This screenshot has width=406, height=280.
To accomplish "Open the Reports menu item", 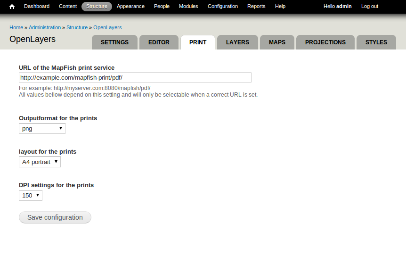I will [x=256, y=6].
